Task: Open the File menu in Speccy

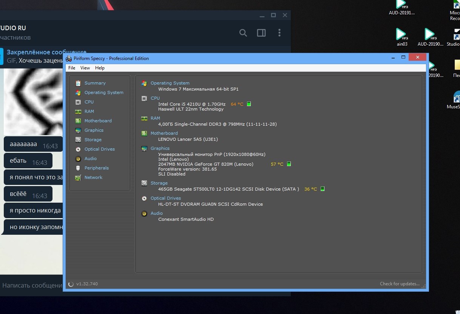Action: [72, 68]
